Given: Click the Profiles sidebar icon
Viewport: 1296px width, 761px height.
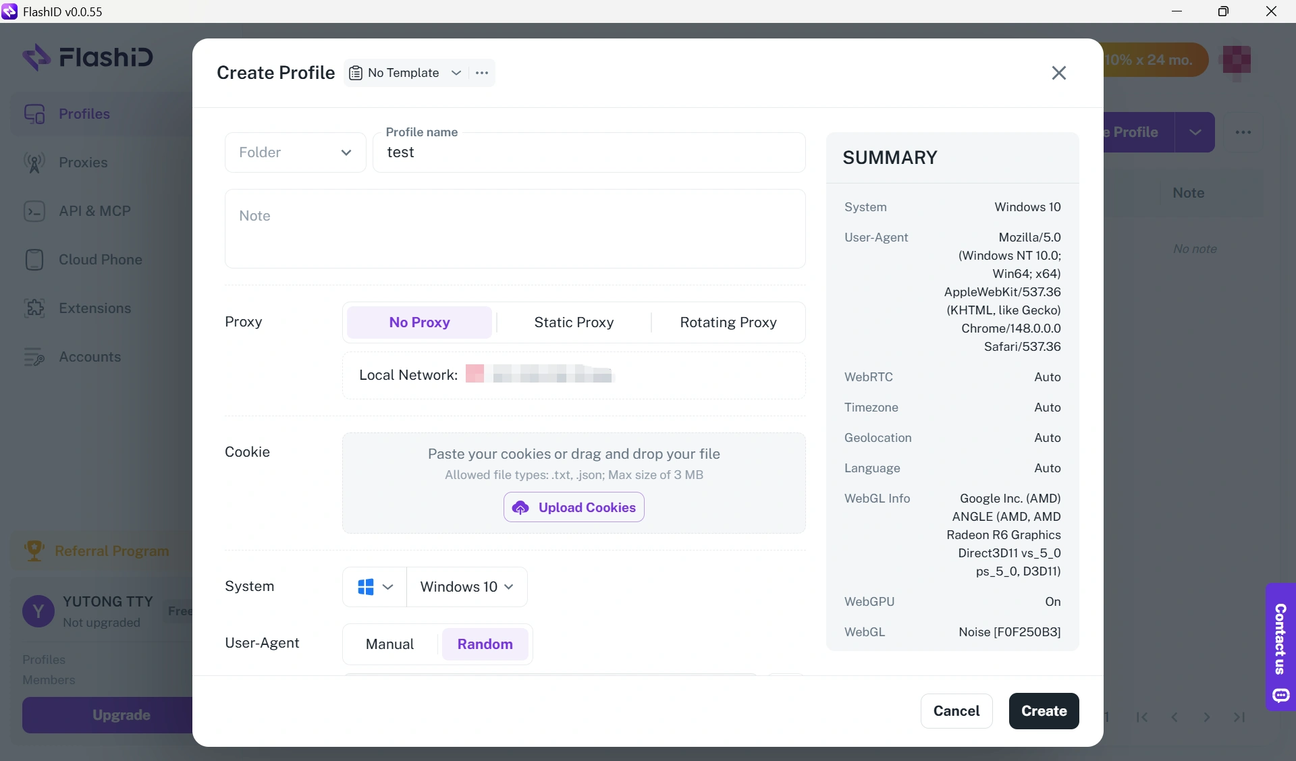Looking at the screenshot, I should point(34,114).
